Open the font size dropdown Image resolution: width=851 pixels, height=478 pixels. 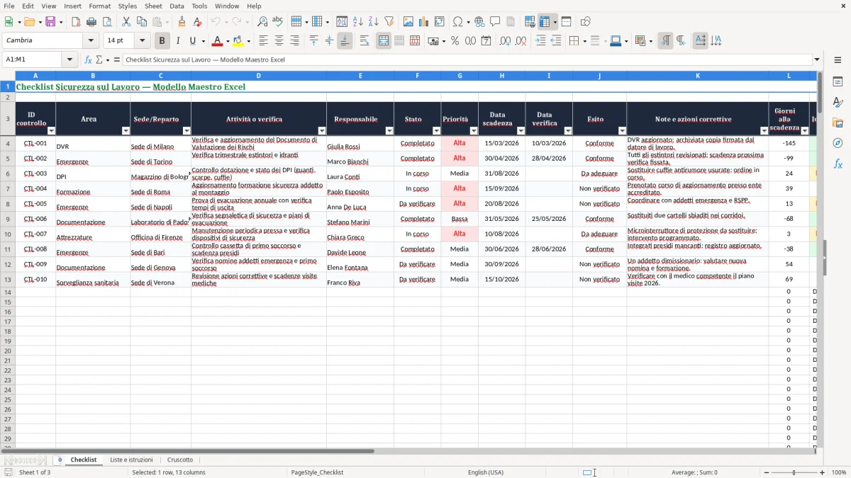point(143,41)
